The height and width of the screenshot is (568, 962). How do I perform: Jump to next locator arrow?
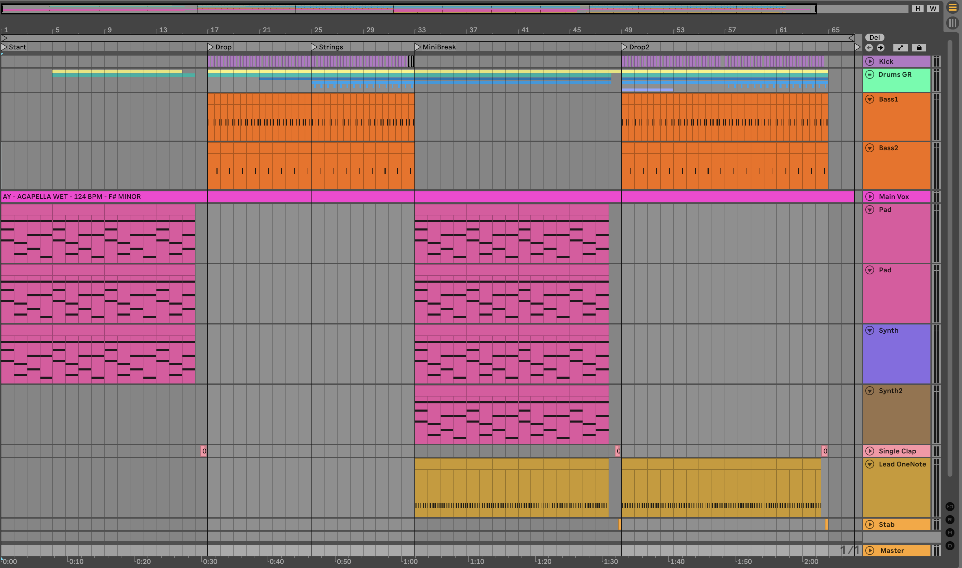tap(880, 48)
